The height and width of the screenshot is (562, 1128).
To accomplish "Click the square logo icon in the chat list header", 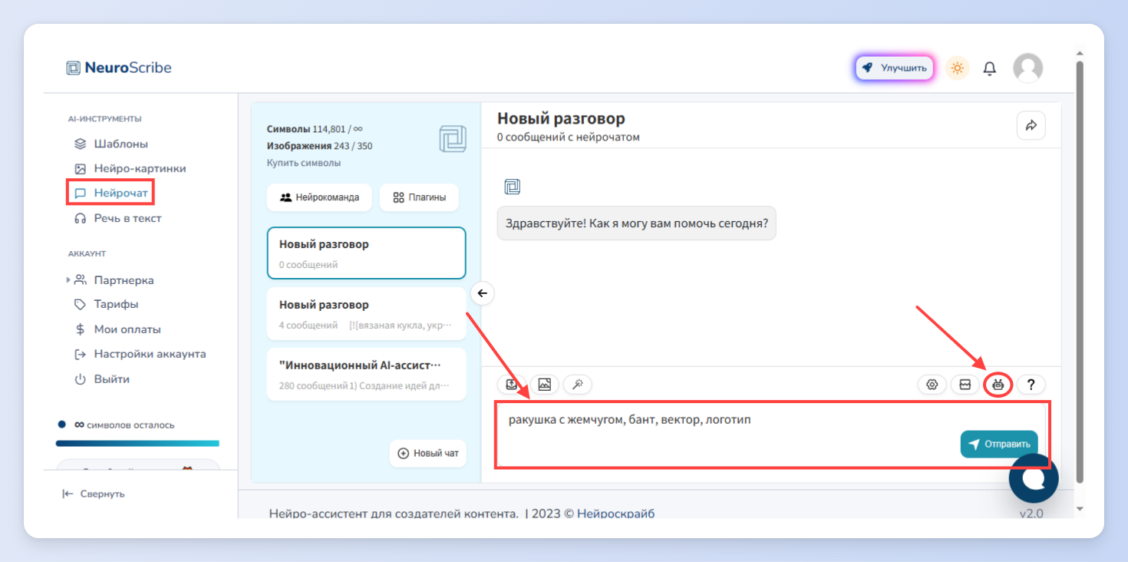I will (x=453, y=139).
